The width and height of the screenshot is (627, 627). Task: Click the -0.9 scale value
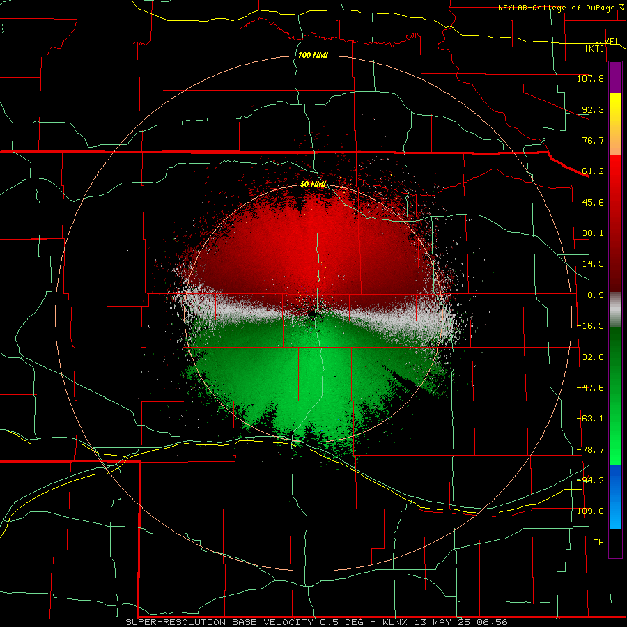[x=593, y=295]
